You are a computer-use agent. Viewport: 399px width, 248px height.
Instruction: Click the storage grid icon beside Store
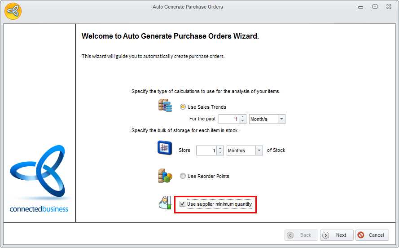click(165, 148)
